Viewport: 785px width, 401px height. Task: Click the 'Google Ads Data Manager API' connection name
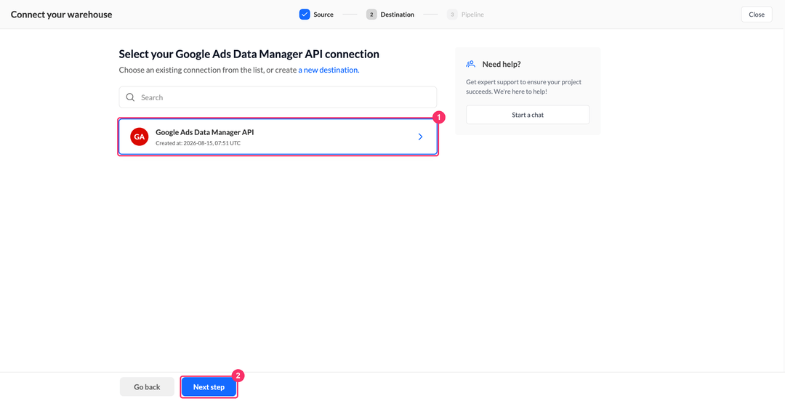pos(205,133)
